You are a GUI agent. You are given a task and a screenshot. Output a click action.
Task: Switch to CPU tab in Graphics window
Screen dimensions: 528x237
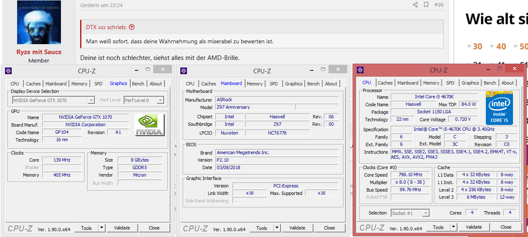15,84
